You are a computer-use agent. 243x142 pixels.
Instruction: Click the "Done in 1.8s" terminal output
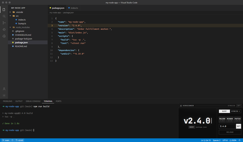11,123
